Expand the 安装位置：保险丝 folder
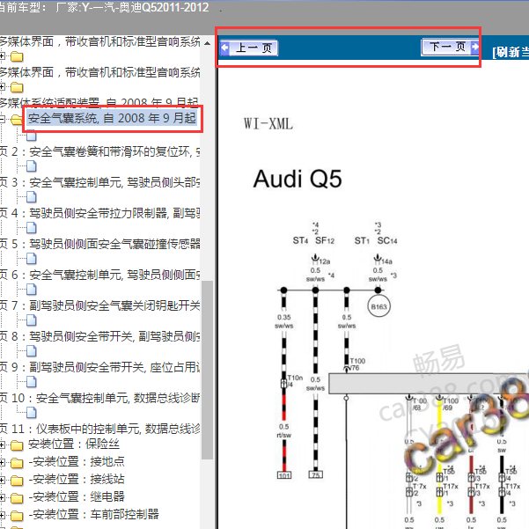This screenshot has height=529, width=529. click(2, 445)
